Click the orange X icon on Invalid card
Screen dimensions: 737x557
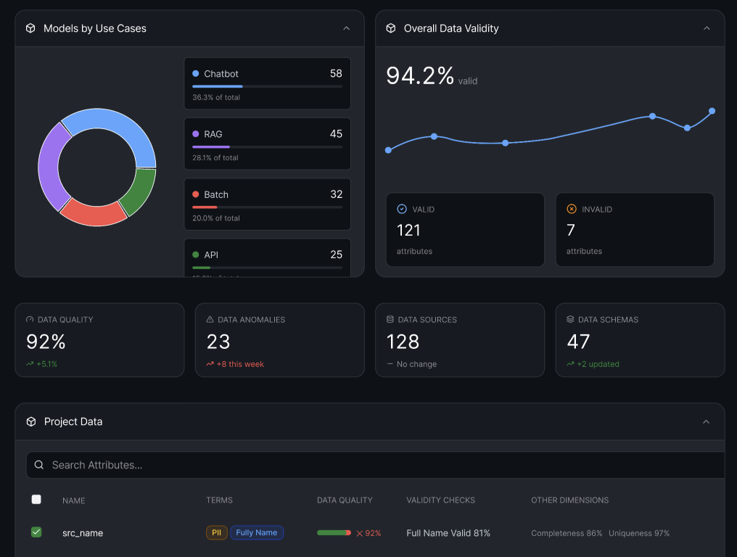572,209
